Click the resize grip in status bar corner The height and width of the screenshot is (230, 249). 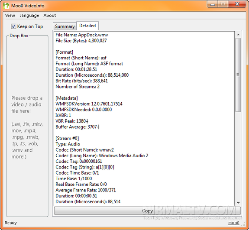pos(243,224)
